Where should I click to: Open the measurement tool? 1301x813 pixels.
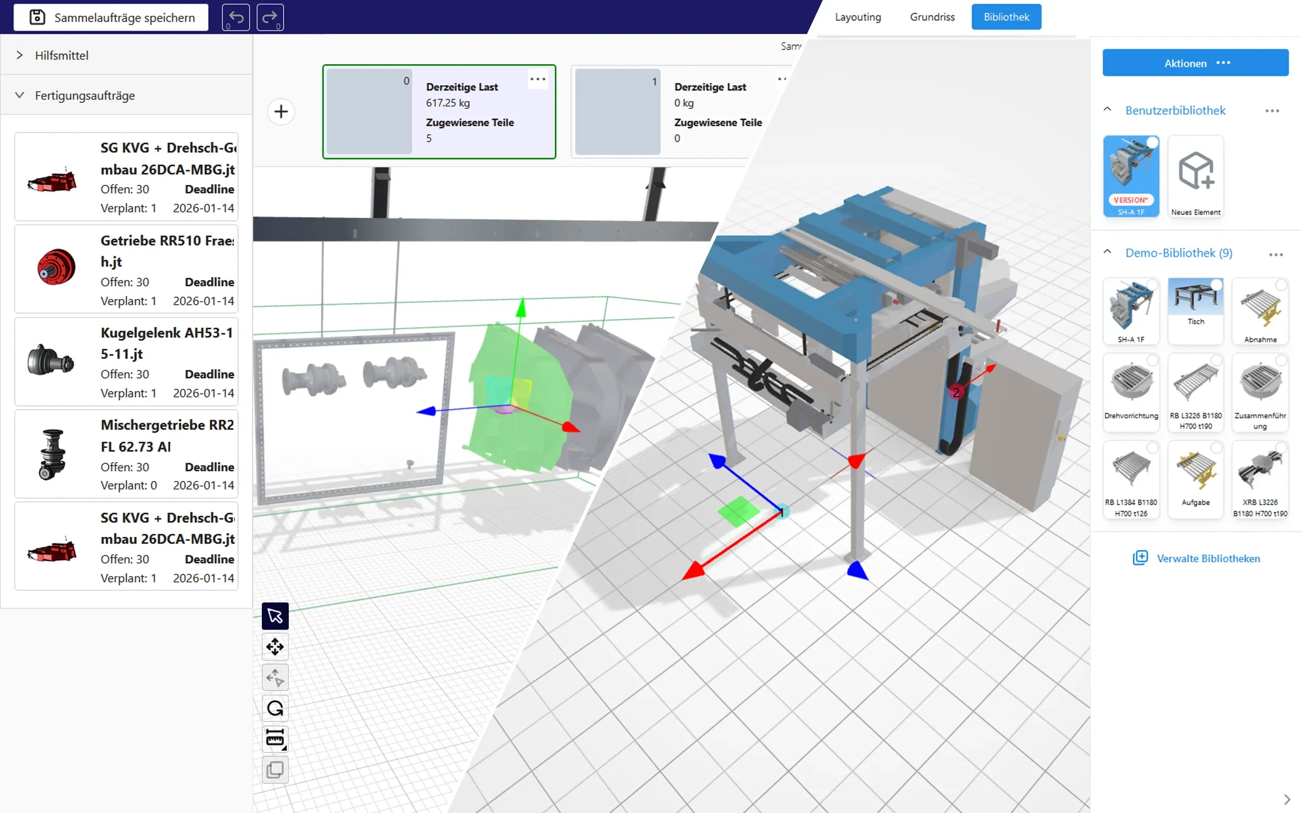pos(275,738)
